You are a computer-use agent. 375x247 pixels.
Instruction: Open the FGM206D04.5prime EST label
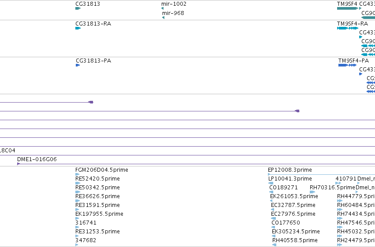[102, 170]
